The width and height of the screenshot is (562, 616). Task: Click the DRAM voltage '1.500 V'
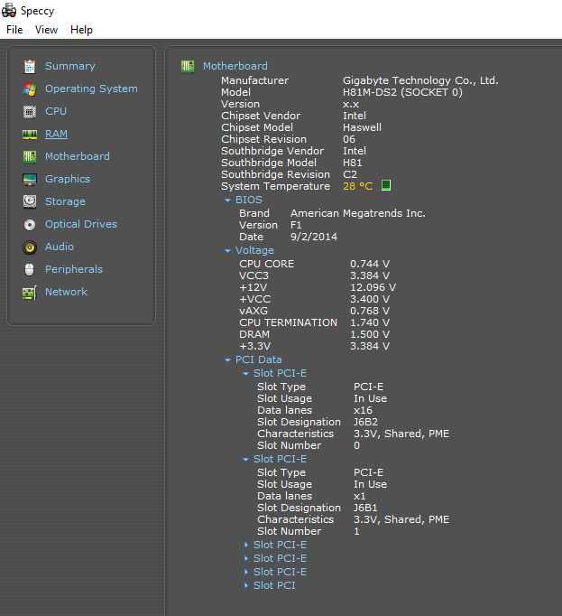pos(370,334)
